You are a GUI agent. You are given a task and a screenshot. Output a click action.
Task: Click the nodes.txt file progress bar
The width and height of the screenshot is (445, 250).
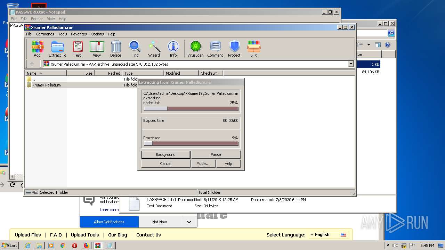tap(191, 109)
